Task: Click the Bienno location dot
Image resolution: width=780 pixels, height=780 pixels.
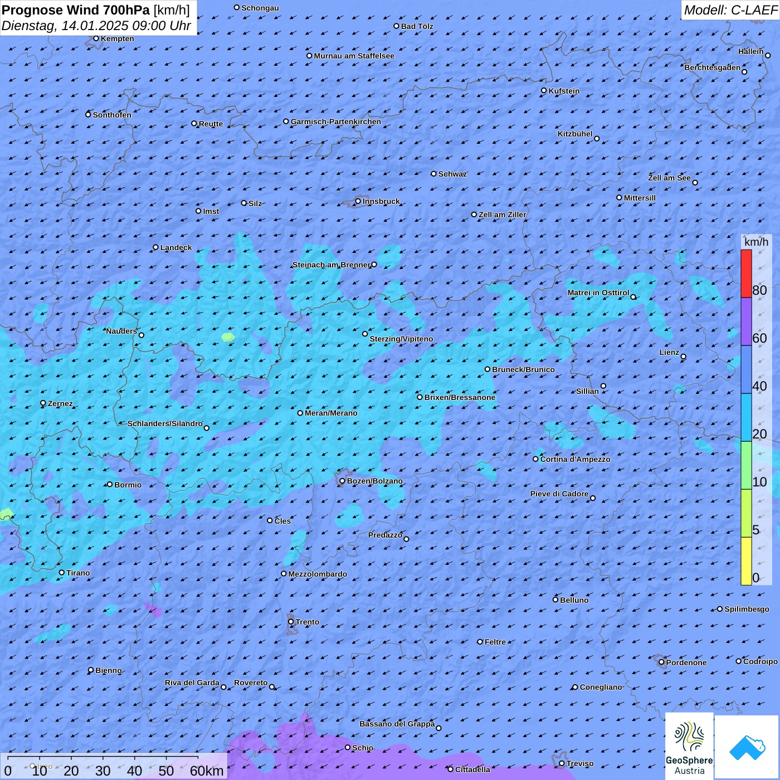Action: point(91,670)
